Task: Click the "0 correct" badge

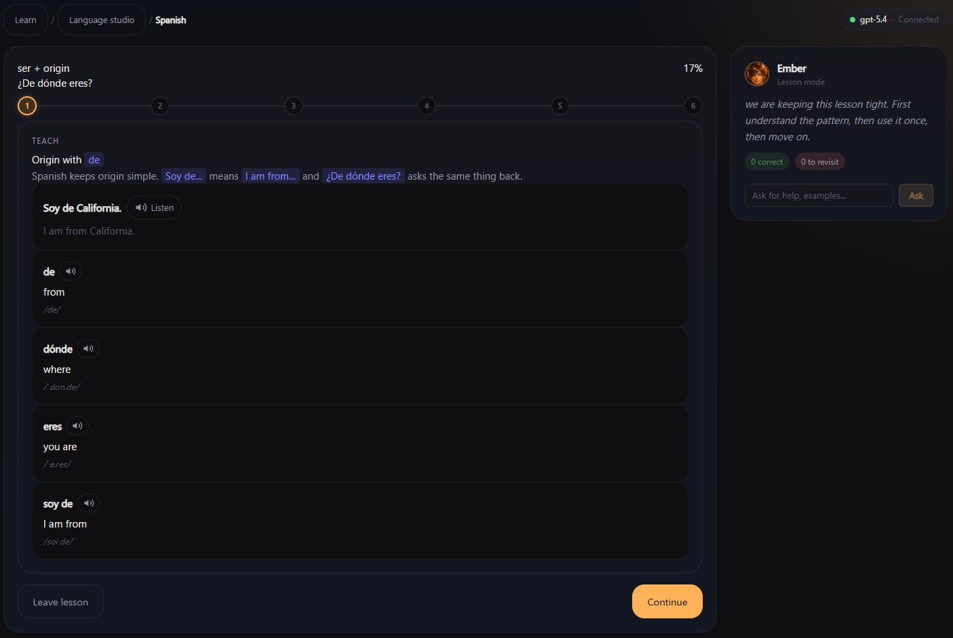Action: pyautogui.click(x=767, y=161)
